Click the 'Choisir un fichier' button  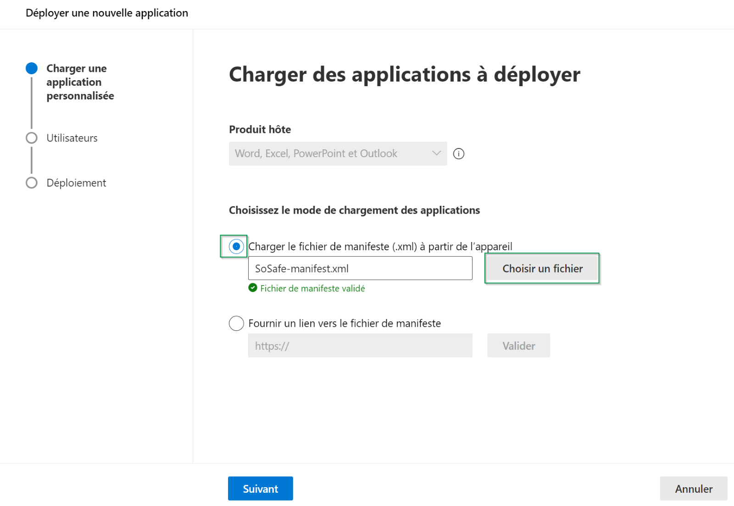tap(542, 269)
